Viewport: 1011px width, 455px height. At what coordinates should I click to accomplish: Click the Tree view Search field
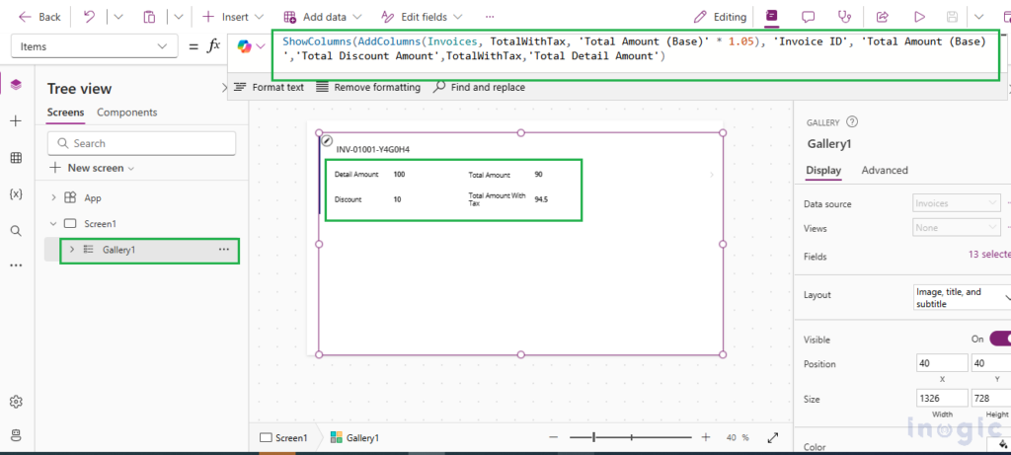(141, 143)
